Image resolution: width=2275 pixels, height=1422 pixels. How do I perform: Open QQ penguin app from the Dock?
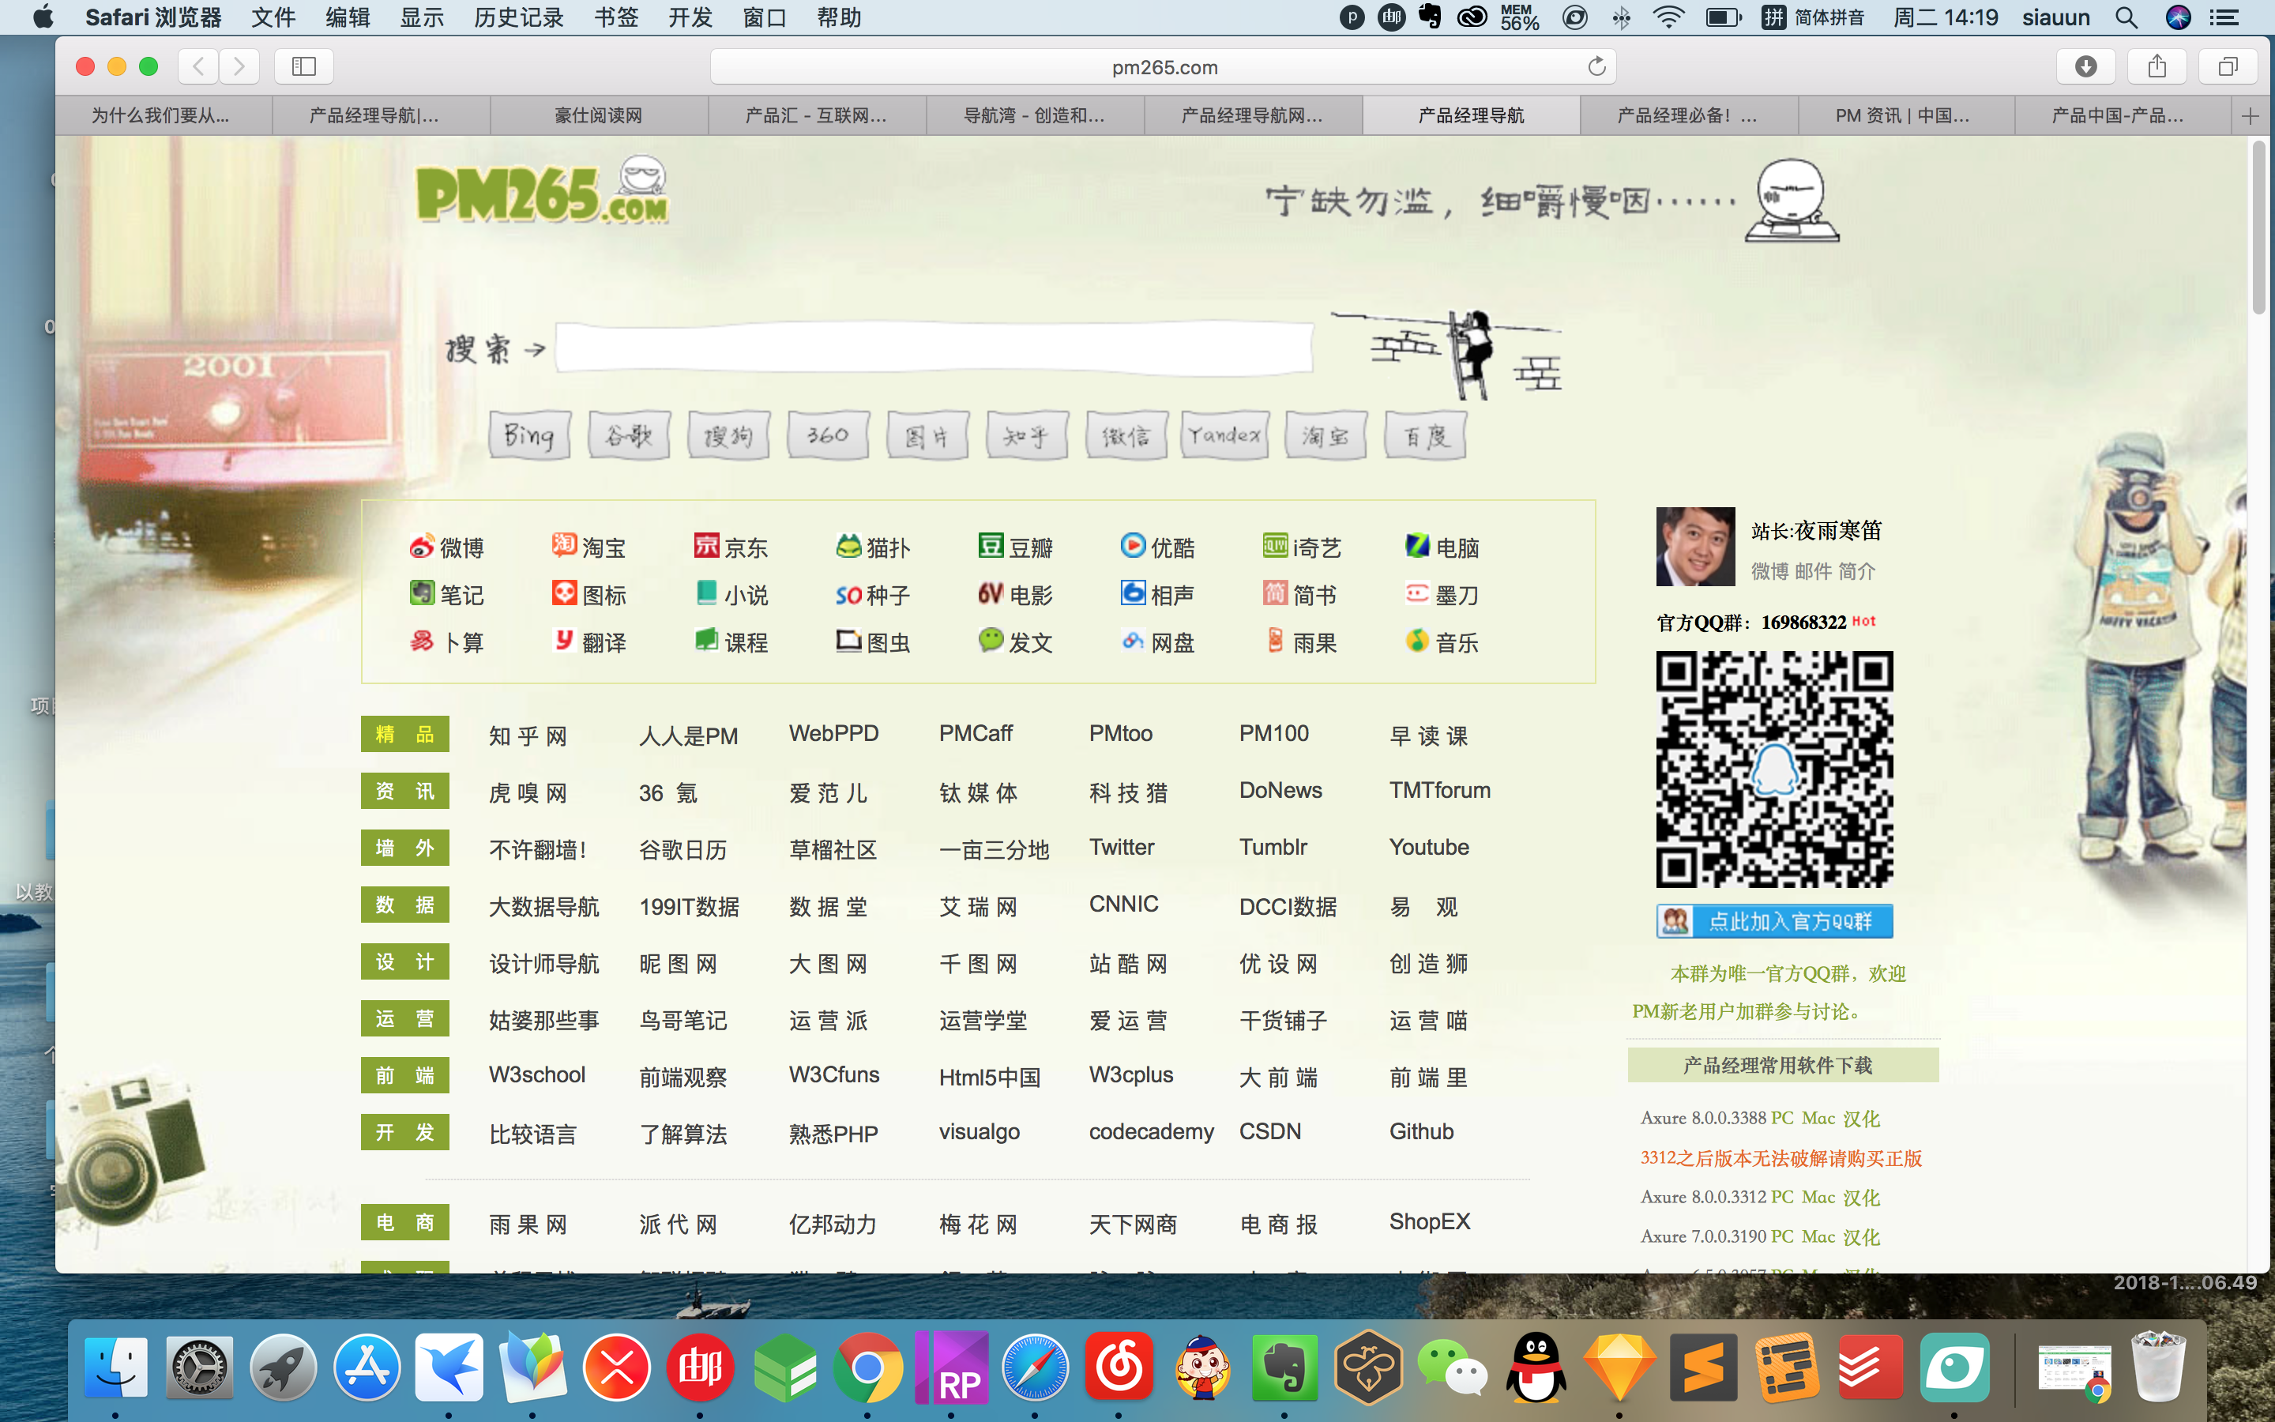(1536, 1367)
